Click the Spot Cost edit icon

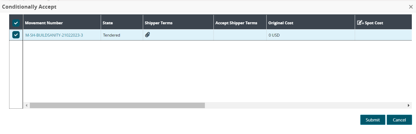coord(360,23)
